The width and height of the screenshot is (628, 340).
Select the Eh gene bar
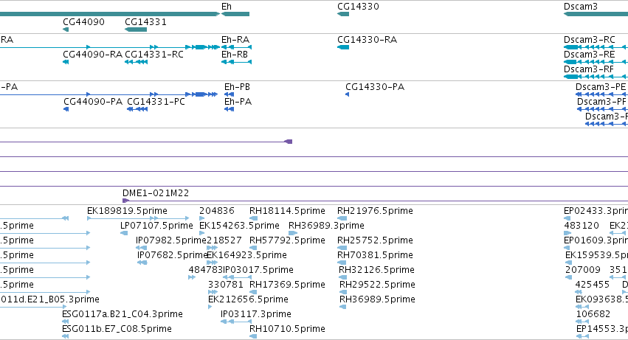pyautogui.click(x=235, y=14)
